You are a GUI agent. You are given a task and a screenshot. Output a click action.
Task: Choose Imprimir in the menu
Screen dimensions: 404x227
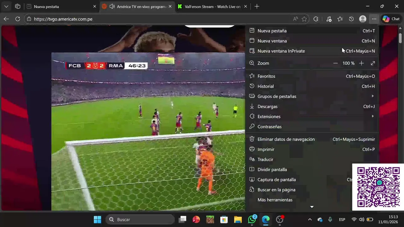pyautogui.click(x=312, y=149)
